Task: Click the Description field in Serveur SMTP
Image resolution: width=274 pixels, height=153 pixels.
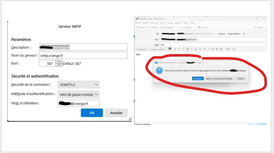Action: (83, 47)
